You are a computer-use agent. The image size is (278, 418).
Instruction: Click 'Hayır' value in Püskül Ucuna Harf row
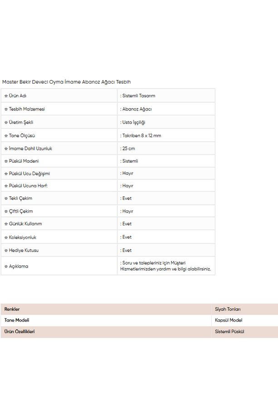pyautogui.click(x=128, y=186)
